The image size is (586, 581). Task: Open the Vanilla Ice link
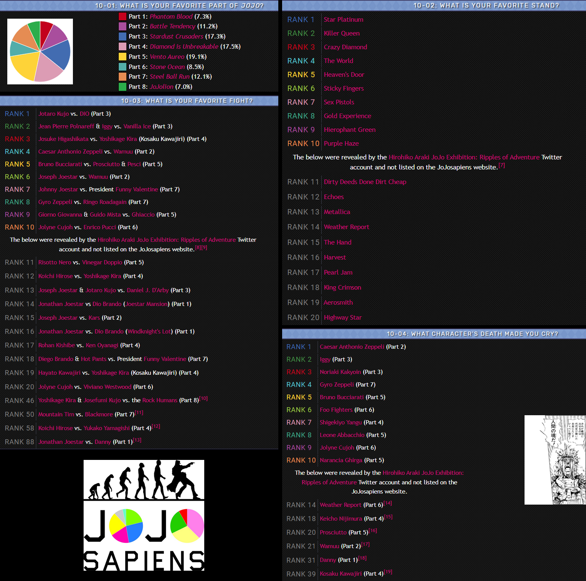click(137, 126)
